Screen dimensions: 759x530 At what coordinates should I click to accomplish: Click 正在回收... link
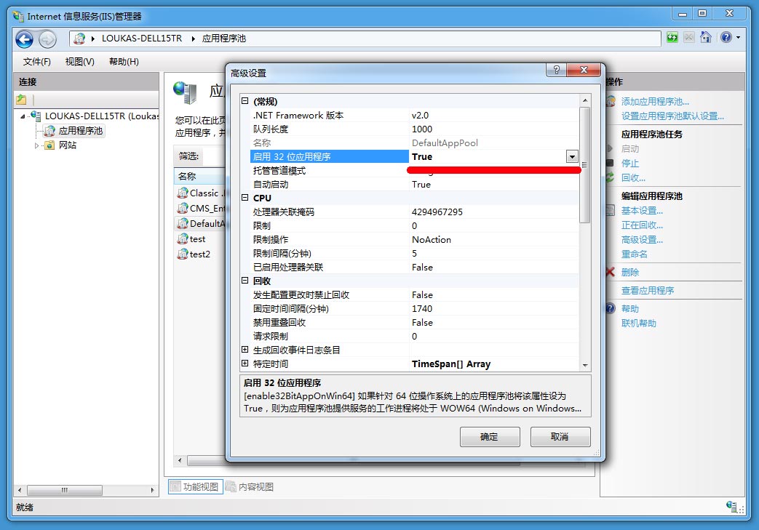pos(642,225)
